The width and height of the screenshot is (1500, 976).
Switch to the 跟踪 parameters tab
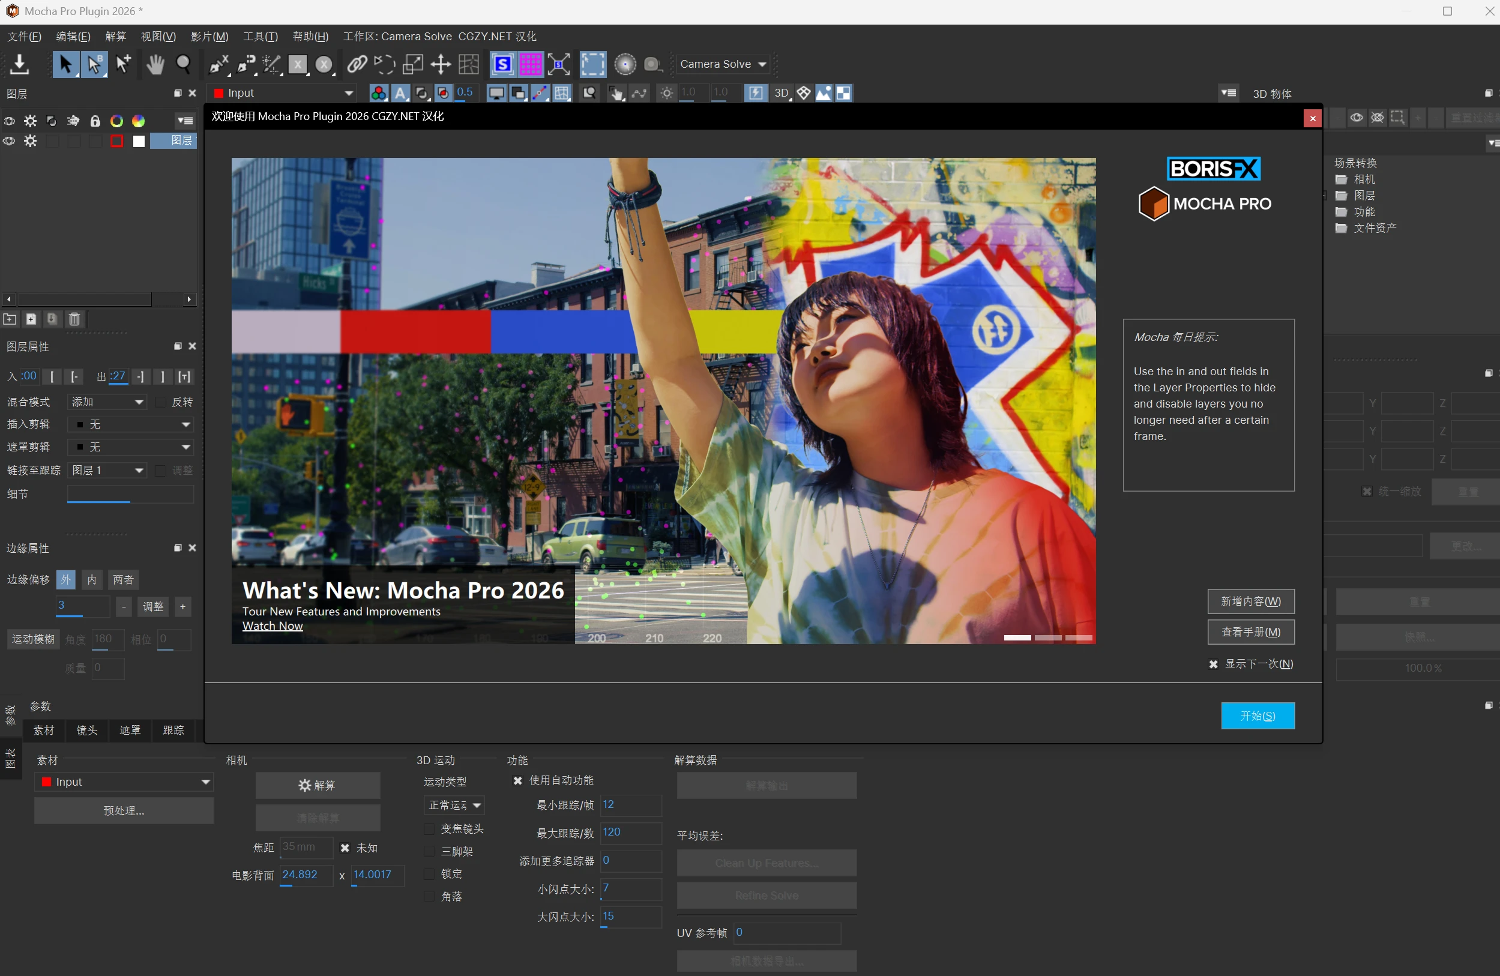click(x=174, y=730)
